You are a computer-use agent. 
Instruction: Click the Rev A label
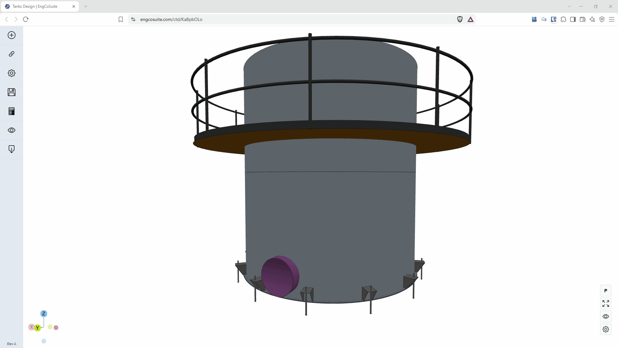(12, 344)
